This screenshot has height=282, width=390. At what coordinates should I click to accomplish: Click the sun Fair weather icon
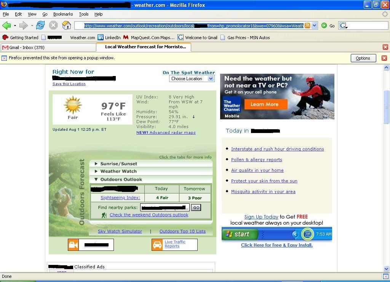pos(73,105)
